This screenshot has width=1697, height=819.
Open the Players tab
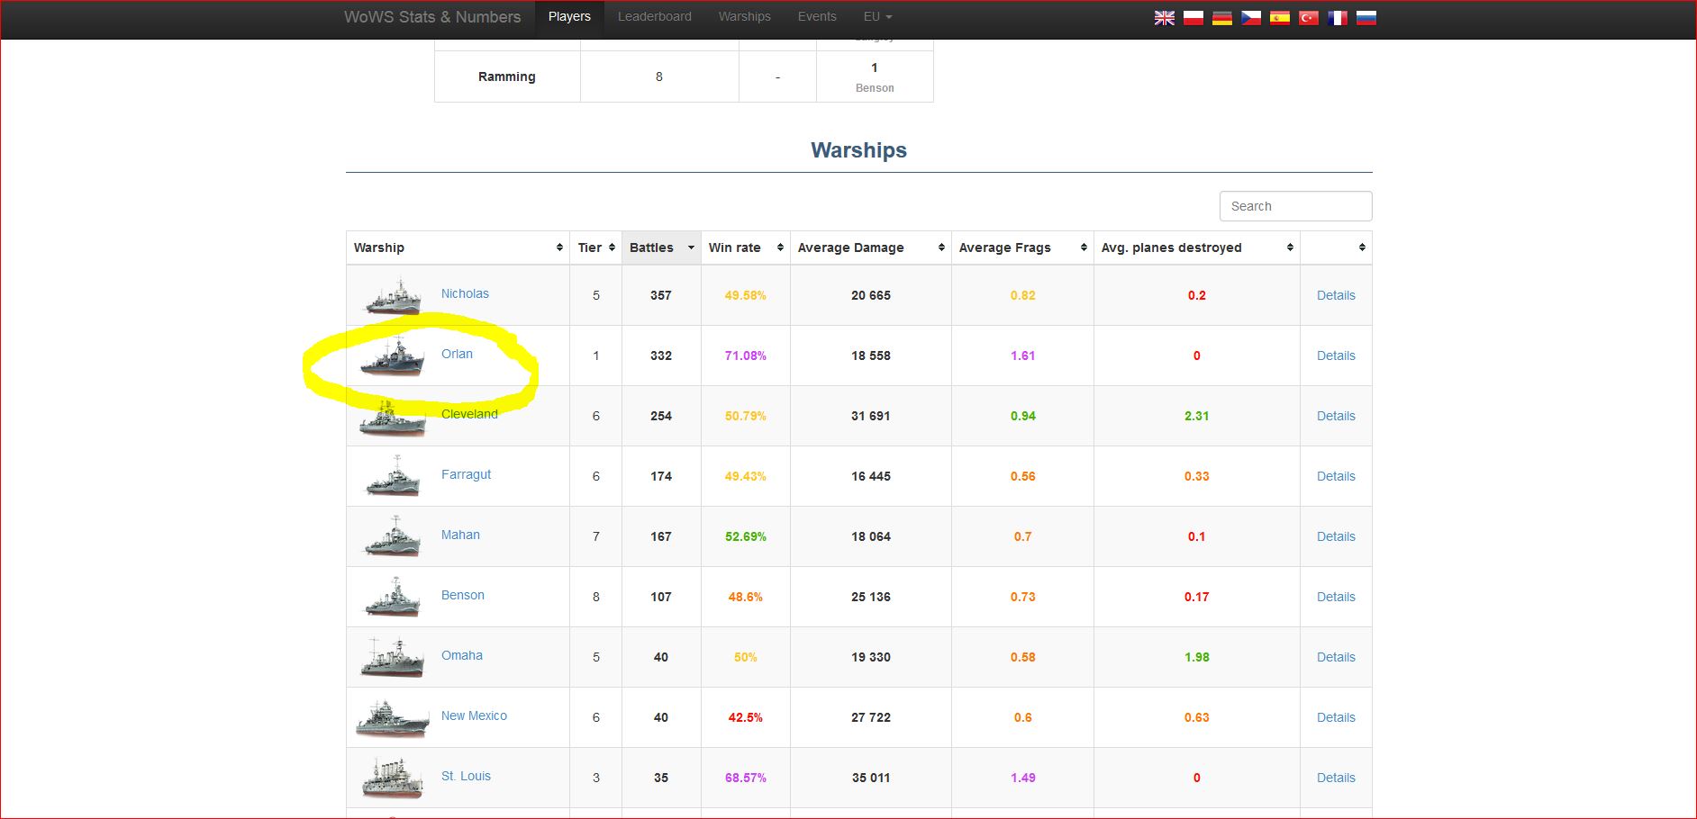point(569,16)
